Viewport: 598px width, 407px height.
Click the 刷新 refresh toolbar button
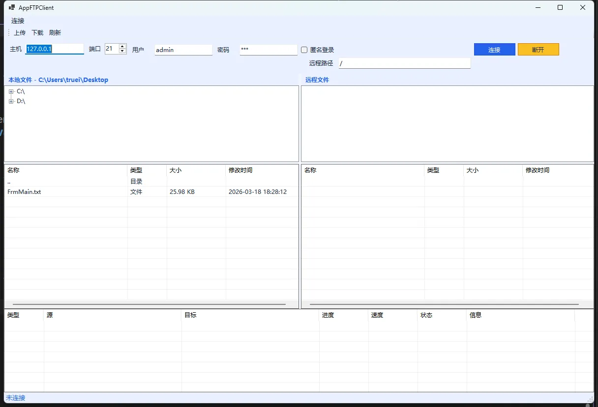55,33
